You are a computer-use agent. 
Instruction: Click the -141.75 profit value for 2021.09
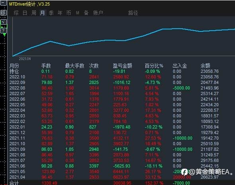(x=120, y=149)
